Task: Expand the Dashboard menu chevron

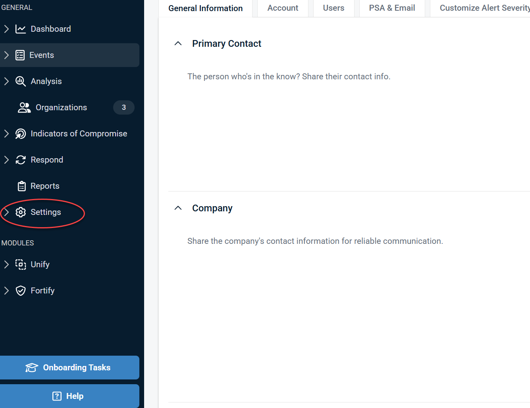Action: [x=6, y=29]
